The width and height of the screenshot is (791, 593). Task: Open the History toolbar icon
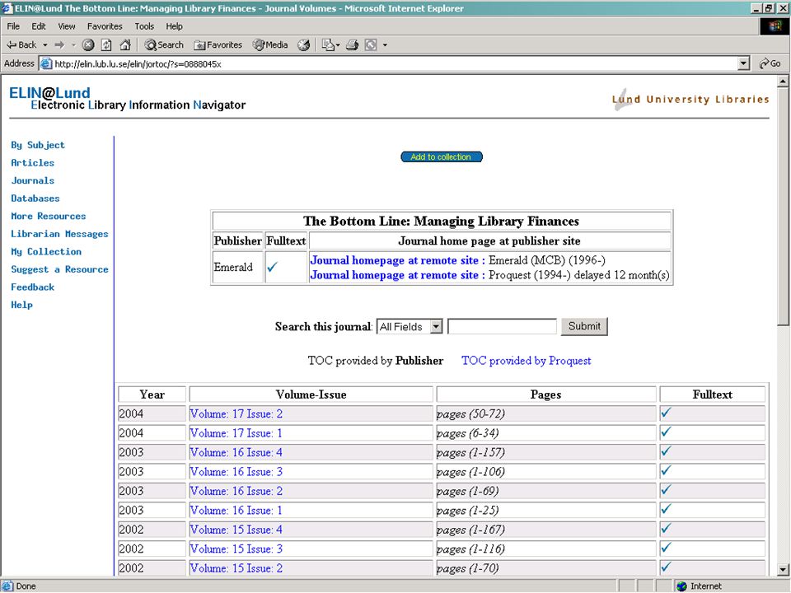(x=303, y=44)
